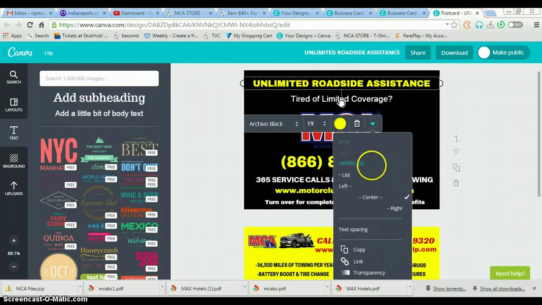Open Text spacing option

(x=353, y=229)
